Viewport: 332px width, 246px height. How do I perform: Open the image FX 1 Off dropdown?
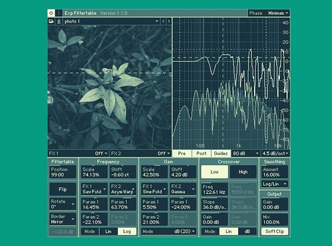[x=78, y=154]
